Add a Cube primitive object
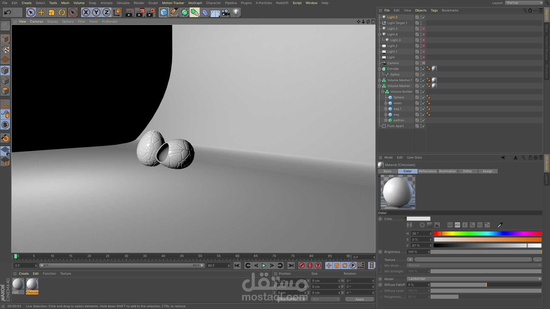550x309 pixels. pos(164,12)
